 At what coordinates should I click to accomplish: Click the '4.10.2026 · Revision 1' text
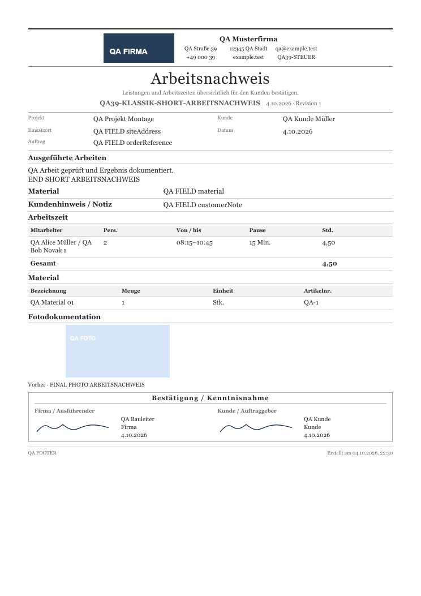point(293,104)
